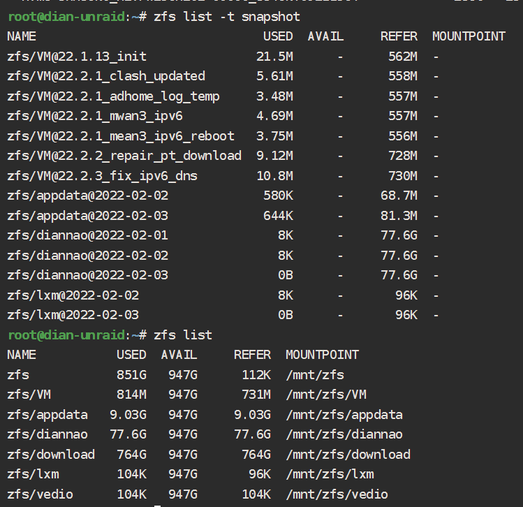The image size is (523, 507).
Task: Select snapshot zfs/lxm@2022-02-02
Action: (x=73, y=295)
